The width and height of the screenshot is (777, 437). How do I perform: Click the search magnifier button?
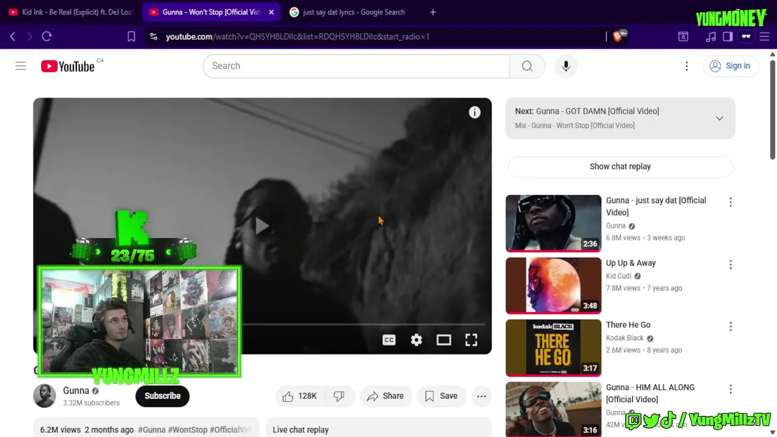tap(527, 66)
